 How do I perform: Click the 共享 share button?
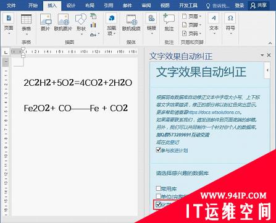tap(259, 6)
